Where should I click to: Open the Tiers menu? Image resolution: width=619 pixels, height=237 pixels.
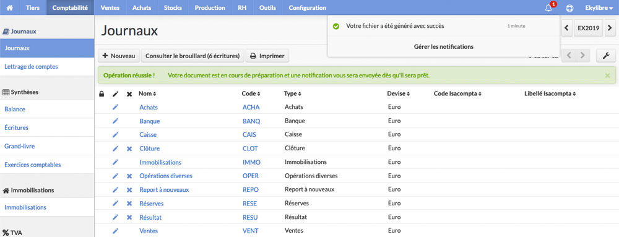[x=33, y=7]
